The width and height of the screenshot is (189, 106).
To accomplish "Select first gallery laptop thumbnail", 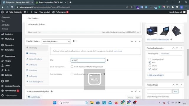I will click(x=152, y=31).
